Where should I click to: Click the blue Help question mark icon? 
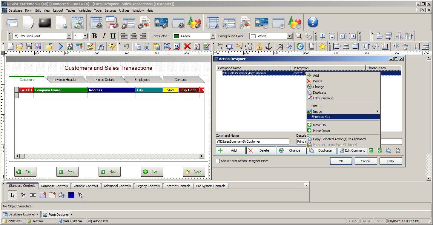coord(313,22)
